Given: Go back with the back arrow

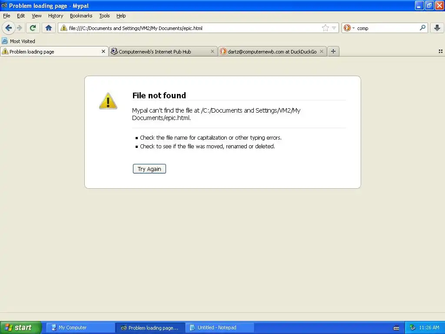Looking at the screenshot, I should pos(9,28).
